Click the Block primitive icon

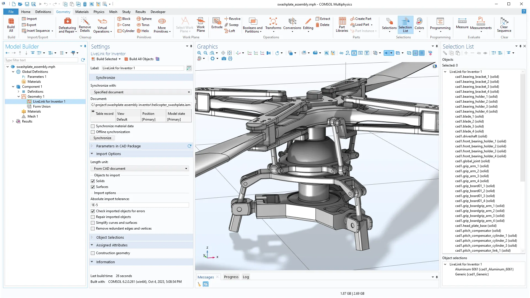coord(120,19)
